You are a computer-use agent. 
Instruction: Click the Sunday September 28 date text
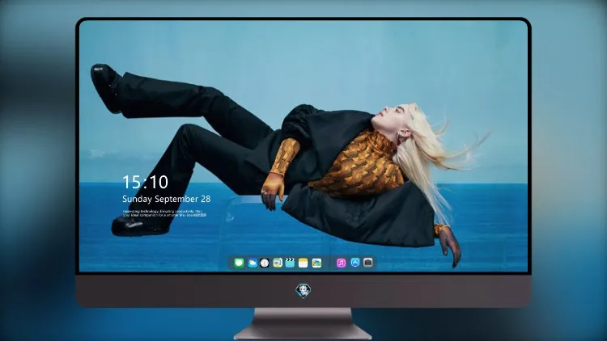pos(167,199)
